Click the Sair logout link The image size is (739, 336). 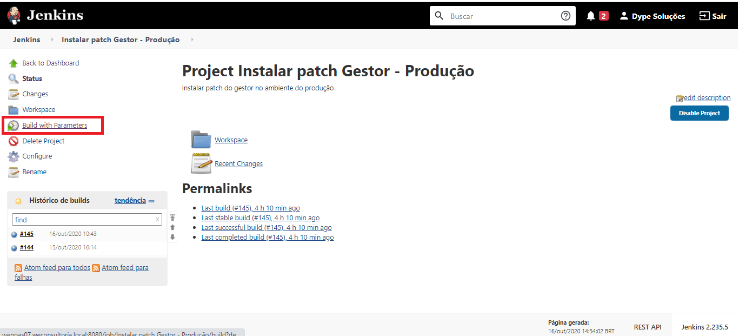point(719,16)
